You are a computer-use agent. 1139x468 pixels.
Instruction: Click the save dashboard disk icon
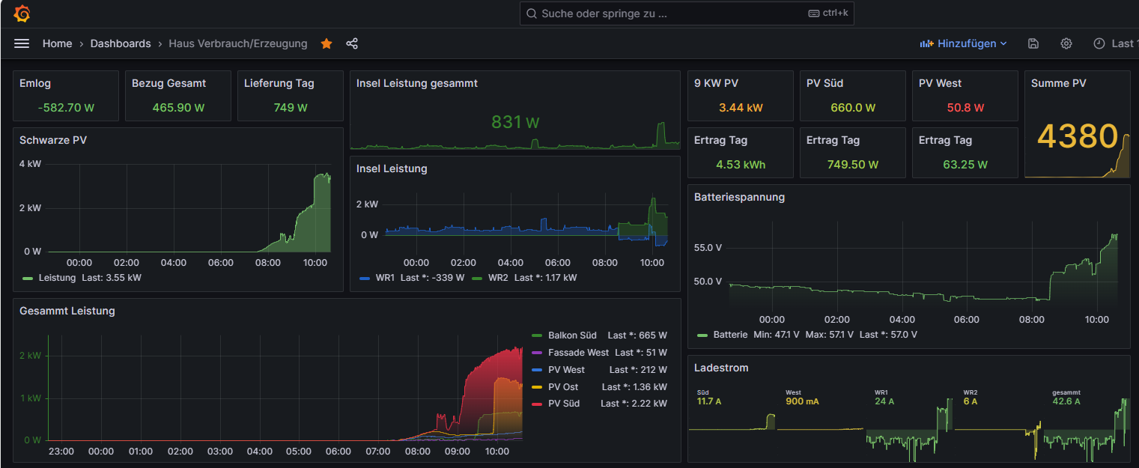point(1033,43)
